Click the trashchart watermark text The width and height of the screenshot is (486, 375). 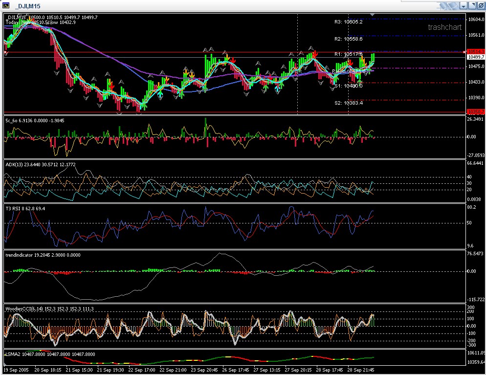click(444, 27)
